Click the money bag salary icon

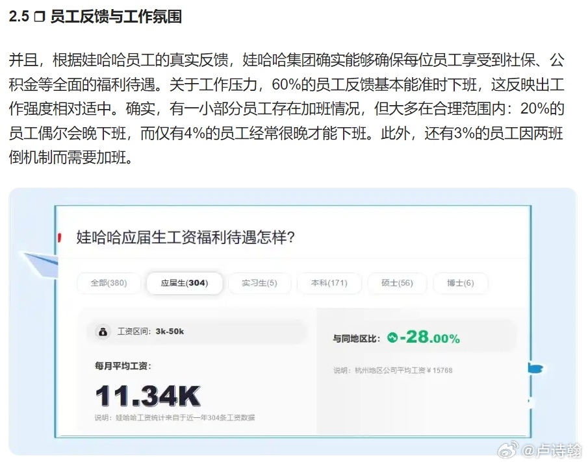click(x=103, y=332)
